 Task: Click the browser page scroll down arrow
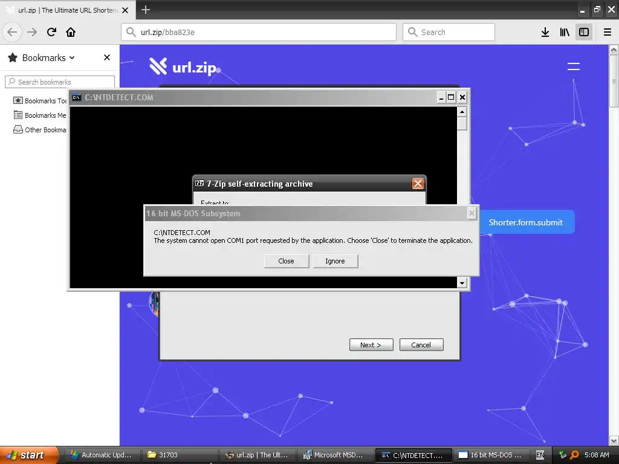click(x=614, y=440)
